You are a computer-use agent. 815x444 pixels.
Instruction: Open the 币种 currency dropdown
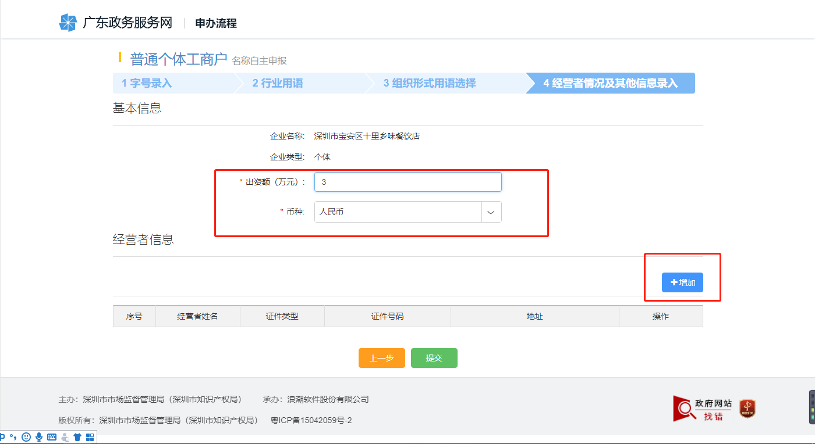point(491,212)
